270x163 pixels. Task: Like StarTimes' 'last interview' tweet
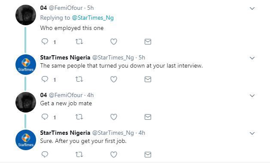[114, 79]
